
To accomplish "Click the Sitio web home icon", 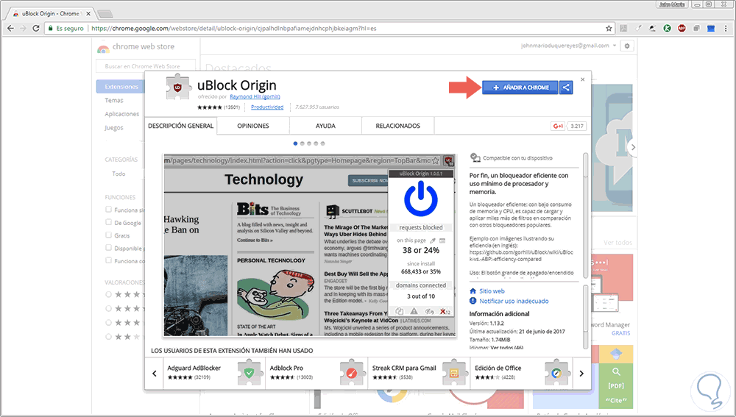I will point(473,291).
